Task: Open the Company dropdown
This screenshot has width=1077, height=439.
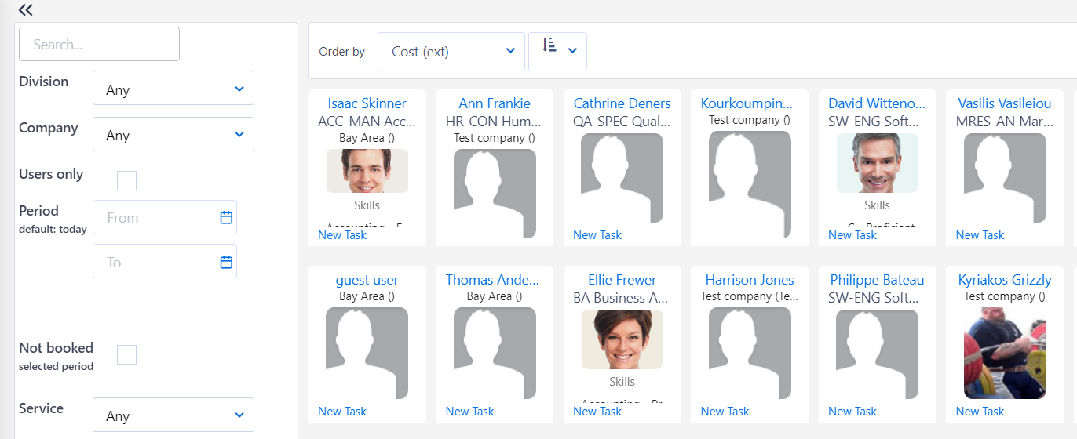Action: [173, 135]
